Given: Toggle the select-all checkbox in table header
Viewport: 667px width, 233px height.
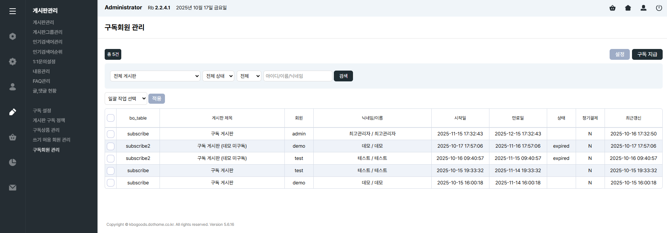Looking at the screenshot, I should pyautogui.click(x=111, y=118).
